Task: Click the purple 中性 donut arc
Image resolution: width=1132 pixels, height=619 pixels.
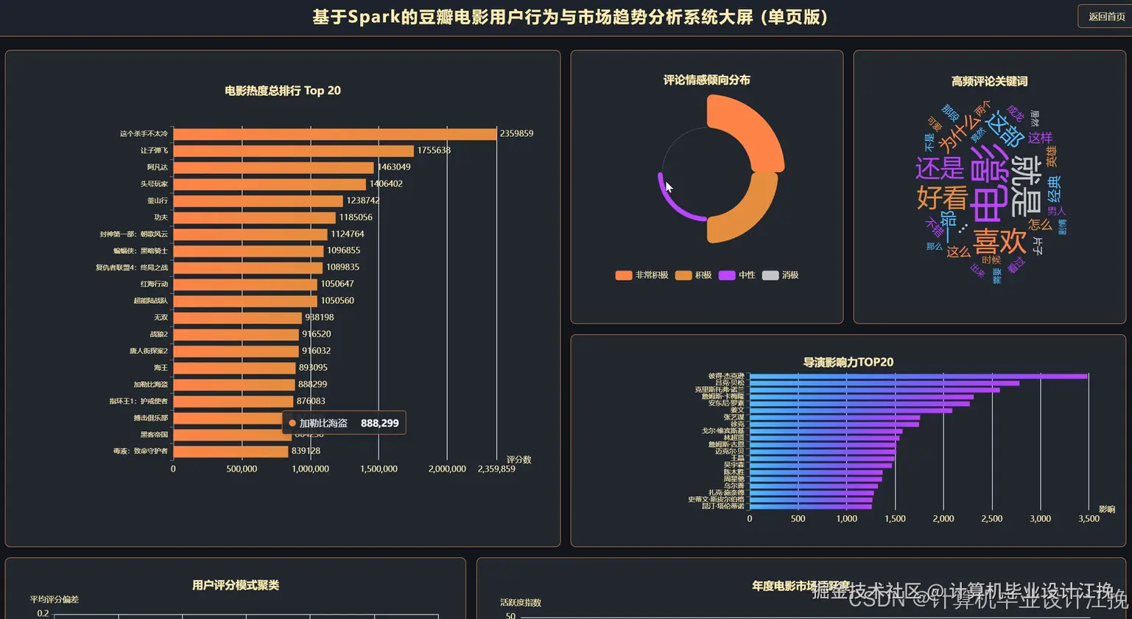Action: (674, 204)
